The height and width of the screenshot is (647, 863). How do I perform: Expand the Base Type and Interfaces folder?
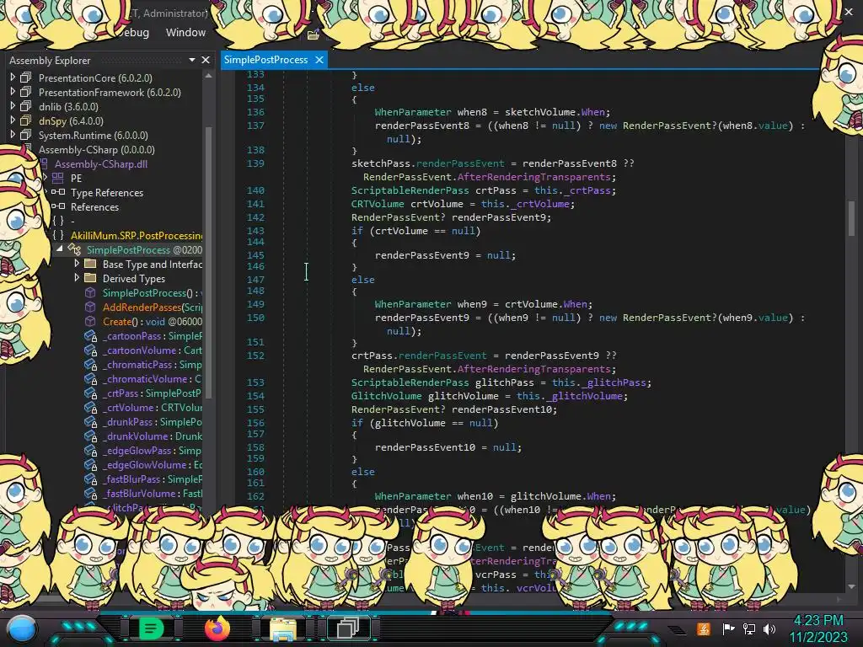coord(77,264)
